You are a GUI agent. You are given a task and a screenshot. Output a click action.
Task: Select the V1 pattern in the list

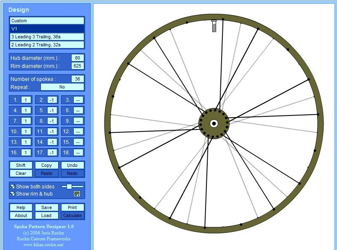pos(47,29)
